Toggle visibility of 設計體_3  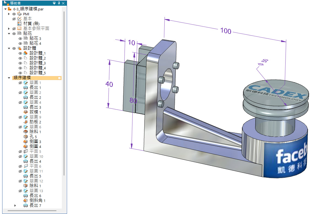pyautogui.click(x=20, y=63)
